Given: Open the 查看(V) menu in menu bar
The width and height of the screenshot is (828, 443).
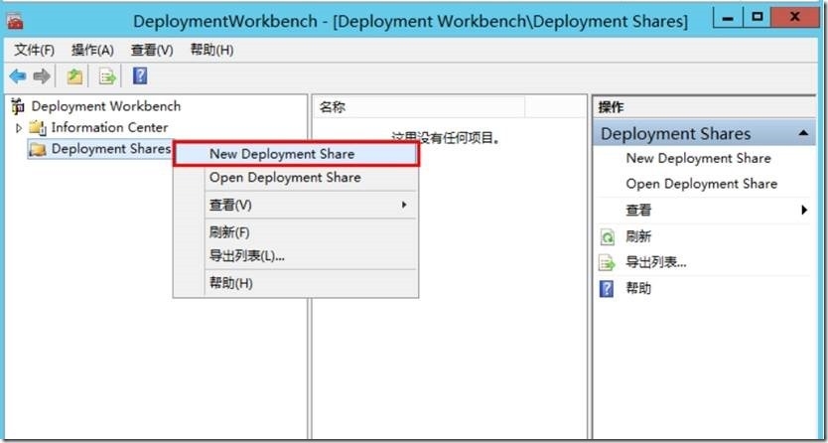Looking at the screenshot, I should coord(152,51).
